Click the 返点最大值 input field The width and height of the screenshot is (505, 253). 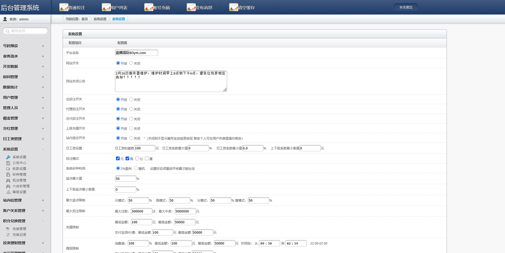[x=126, y=179]
